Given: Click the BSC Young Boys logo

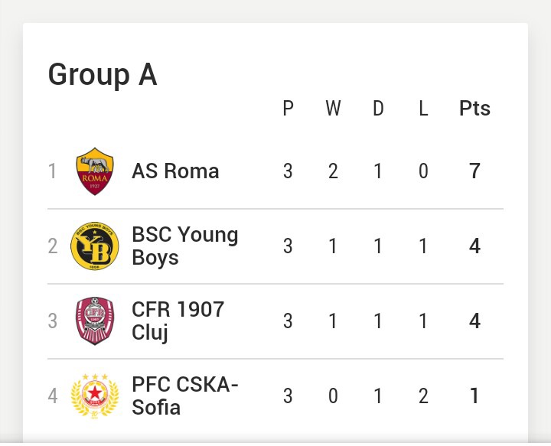Looking at the screenshot, I should click(x=95, y=246).
